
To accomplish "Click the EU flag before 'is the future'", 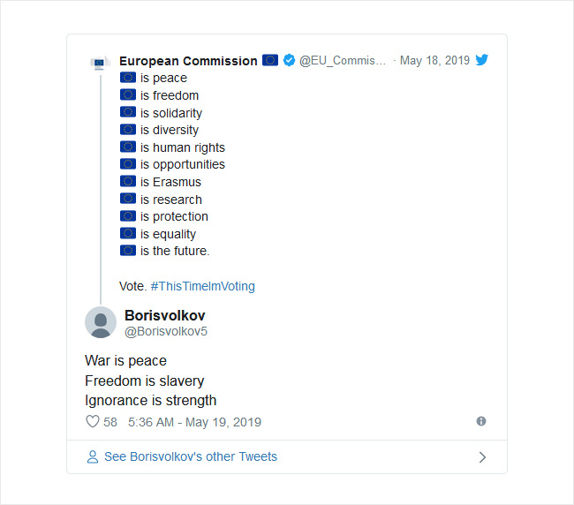I will pyautogui.click(x=128, y=251).
